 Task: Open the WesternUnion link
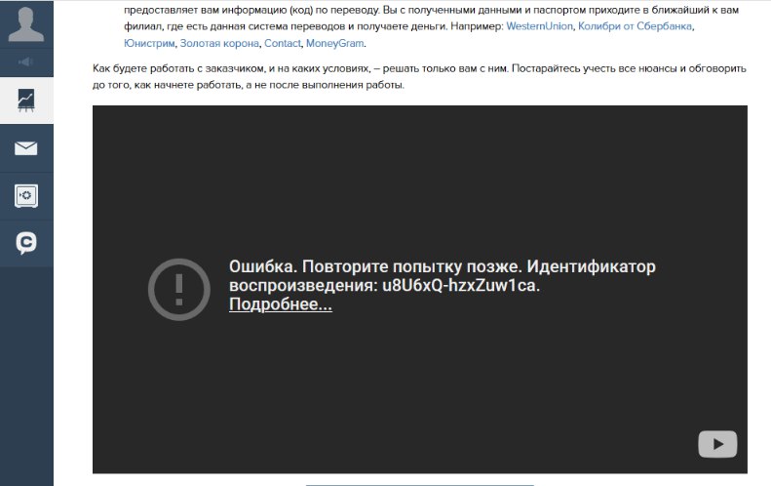coord(539,26)
